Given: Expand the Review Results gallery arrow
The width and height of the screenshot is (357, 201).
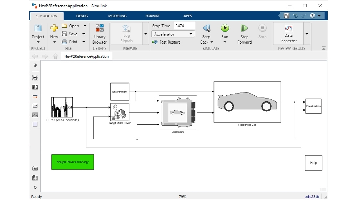Looking at the screenshot, I should click(307, 34).
